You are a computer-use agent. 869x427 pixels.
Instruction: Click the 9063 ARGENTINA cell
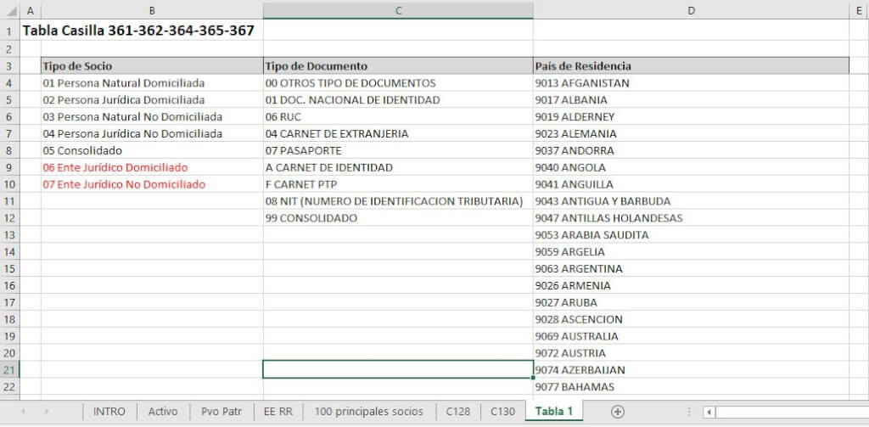click(x=691, y=268)
